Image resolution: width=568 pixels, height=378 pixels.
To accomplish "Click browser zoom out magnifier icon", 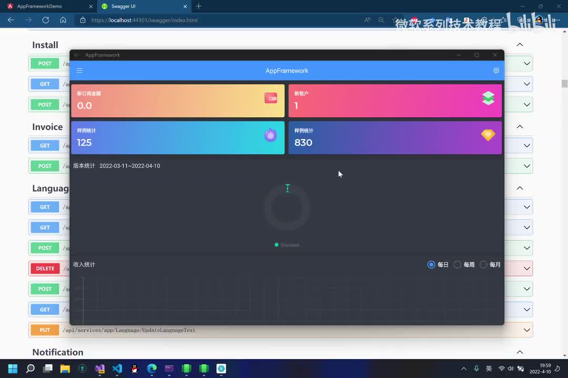I will pyautogui.click(x=381, y=20).
